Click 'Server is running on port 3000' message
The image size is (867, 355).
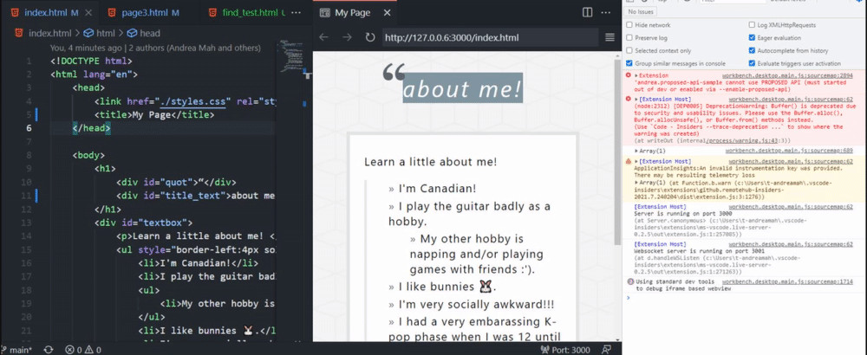pyautogui.click(x=683, y=213)
